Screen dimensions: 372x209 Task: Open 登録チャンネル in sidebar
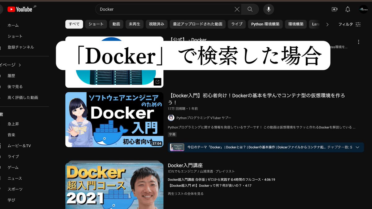[x=21, y=47]
